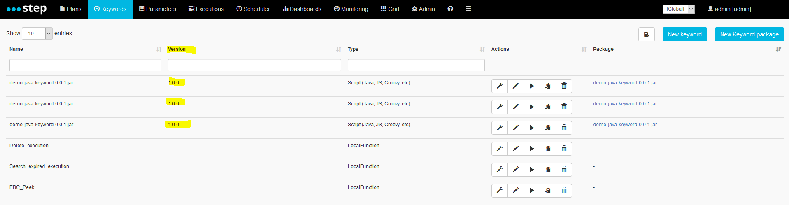Expand the admin user menu
The width and height of the screenshot is (789, 205).
(729, 9)
